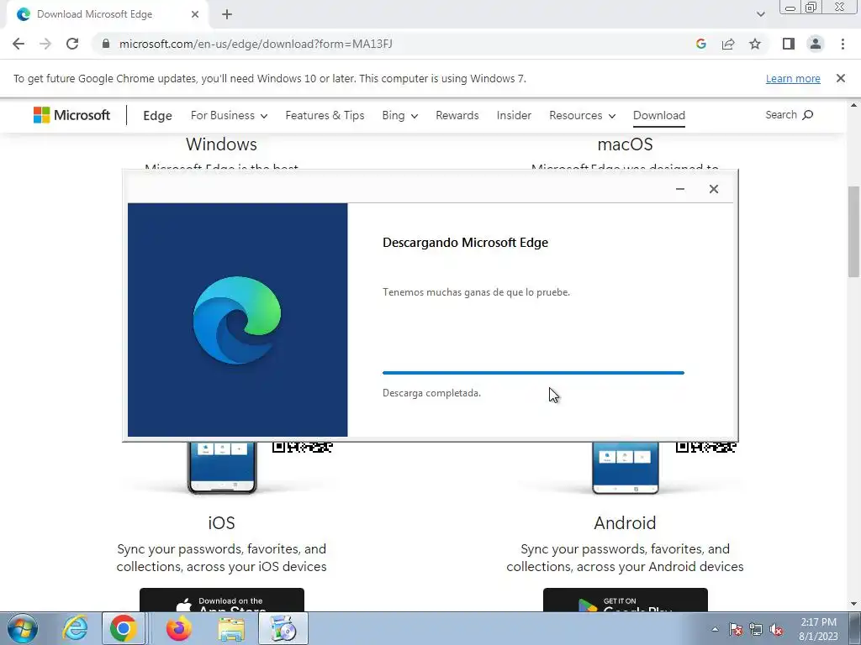Image resolution: width=861 pixels, height=645 pixels.
Task: Open the Chrome side panel
Action: click(x=789, y=44)
